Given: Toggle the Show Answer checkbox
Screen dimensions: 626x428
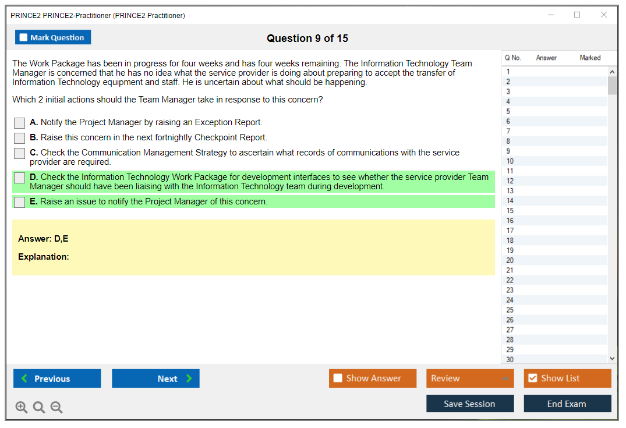Looking at the screenshot, I should pos(338,379).
